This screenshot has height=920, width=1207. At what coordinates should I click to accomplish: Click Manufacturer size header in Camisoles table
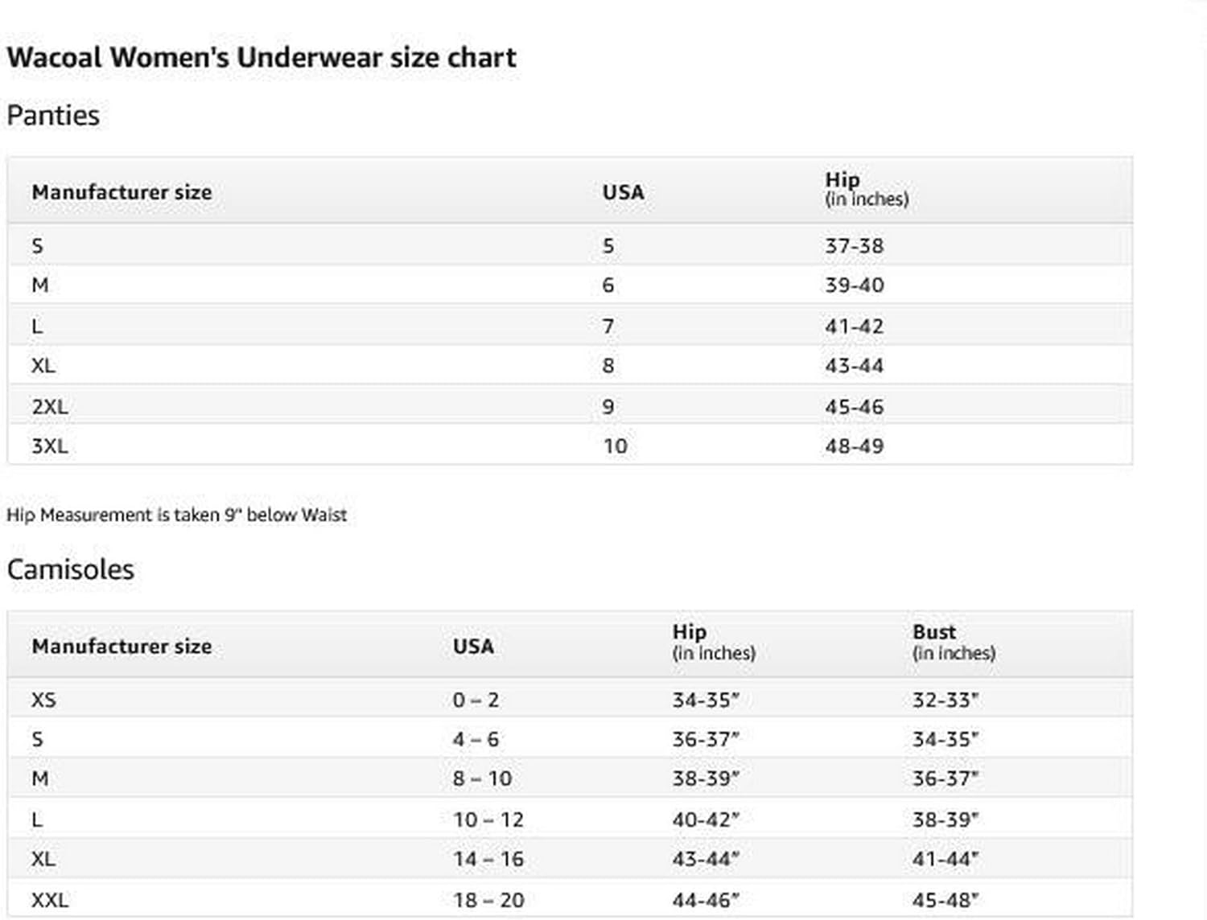coord(122,647)
